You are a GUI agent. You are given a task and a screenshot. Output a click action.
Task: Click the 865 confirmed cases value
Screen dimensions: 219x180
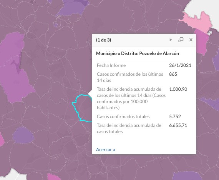click(173, 74)
